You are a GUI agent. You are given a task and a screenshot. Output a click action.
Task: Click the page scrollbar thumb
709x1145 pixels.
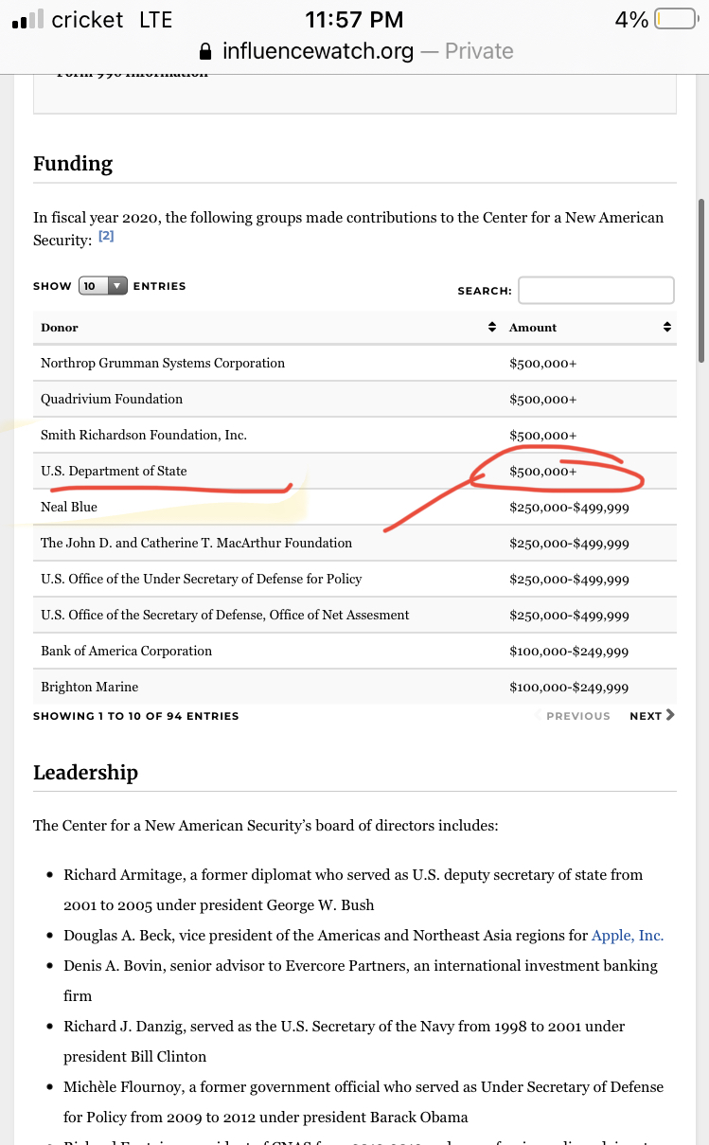coord(701,279)
